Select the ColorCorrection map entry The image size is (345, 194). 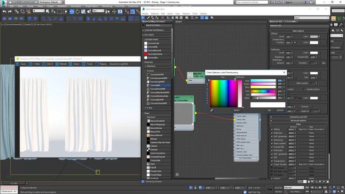157,153
